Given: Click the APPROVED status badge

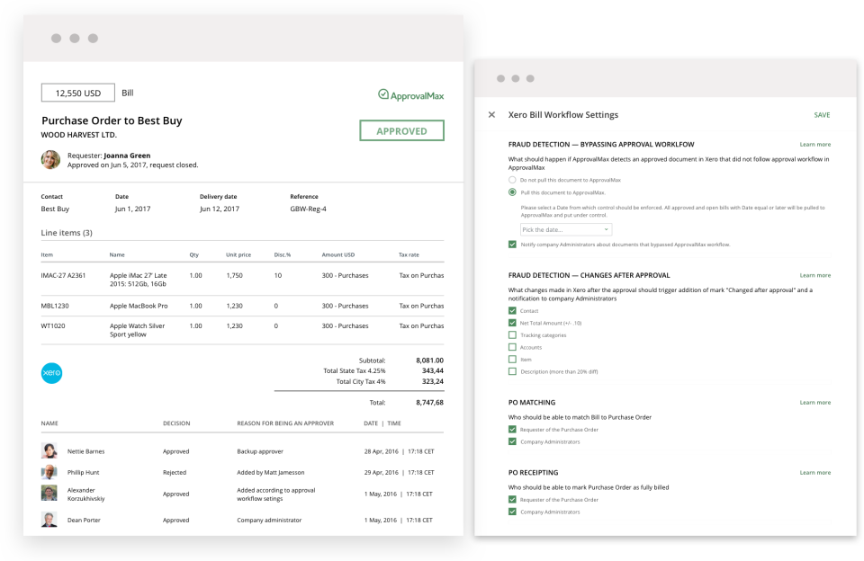Looking at the screenshot, I should [x=401, y=130].
